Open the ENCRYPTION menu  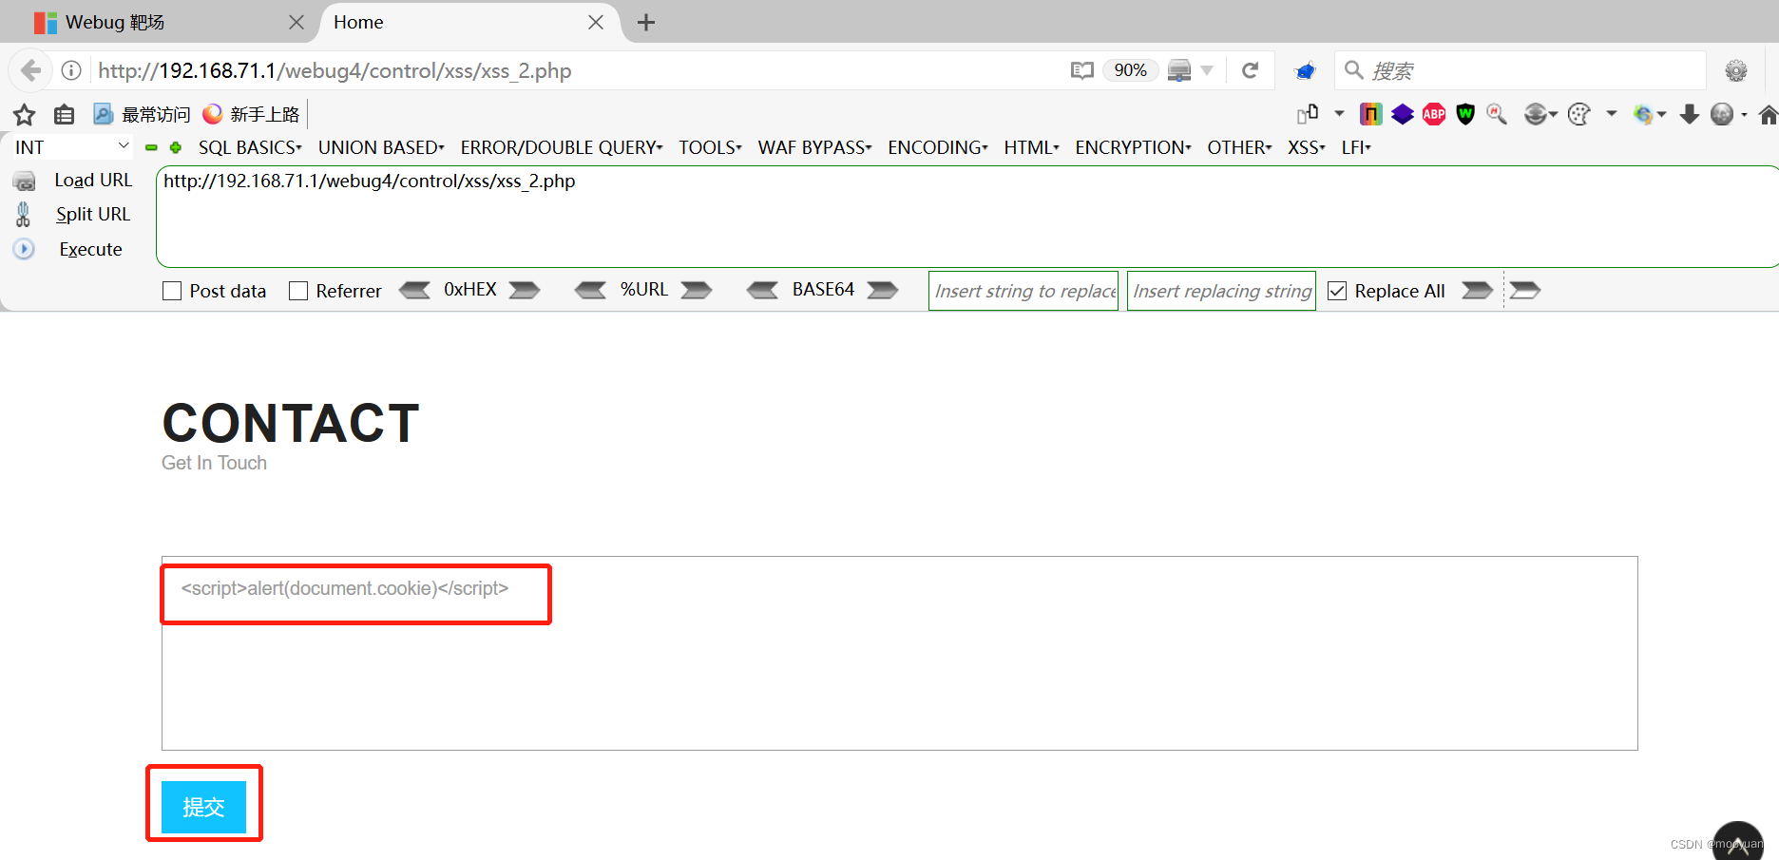pos(1133,147)
